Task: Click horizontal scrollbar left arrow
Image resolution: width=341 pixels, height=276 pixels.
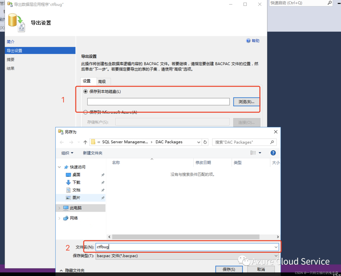Action: click(x=109, y=237)
